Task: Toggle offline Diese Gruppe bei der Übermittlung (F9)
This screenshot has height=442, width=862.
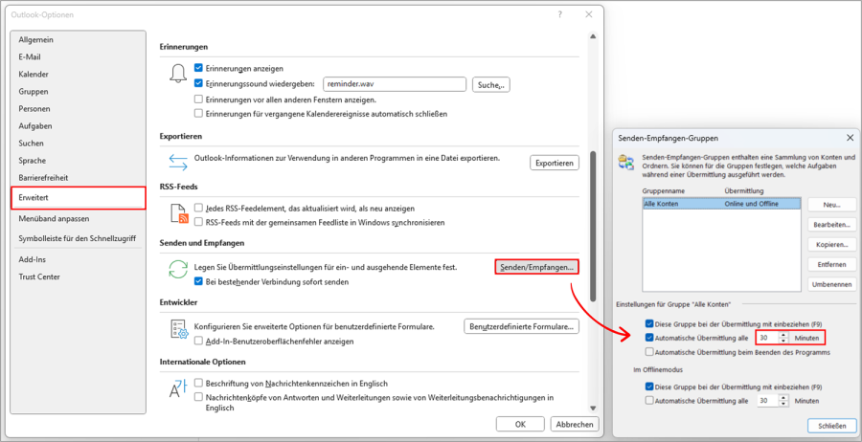Action: [649, 387]
